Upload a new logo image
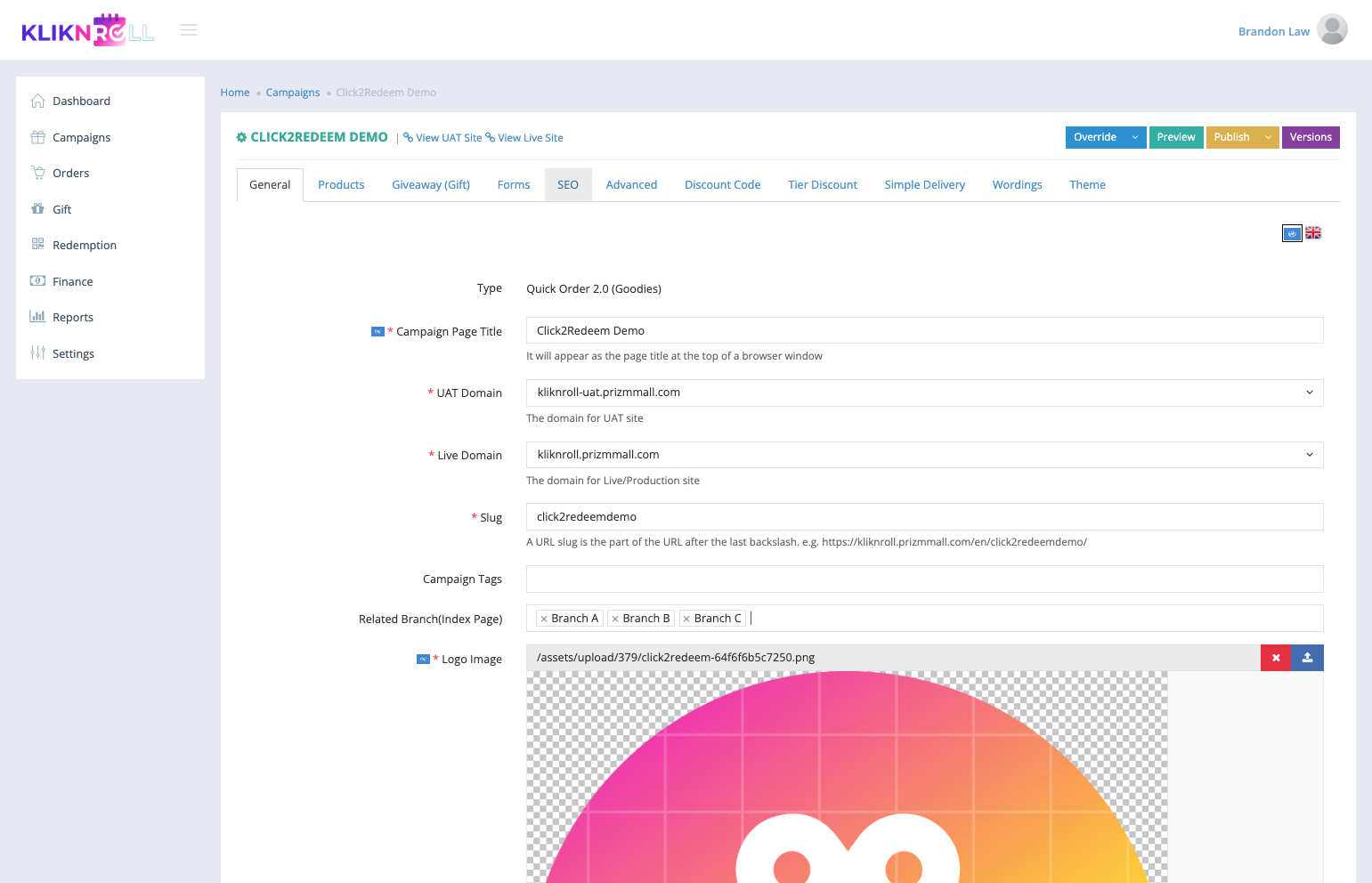Image resolution: width=1372 pixels, height=883 pixels. pos(1307,658)
